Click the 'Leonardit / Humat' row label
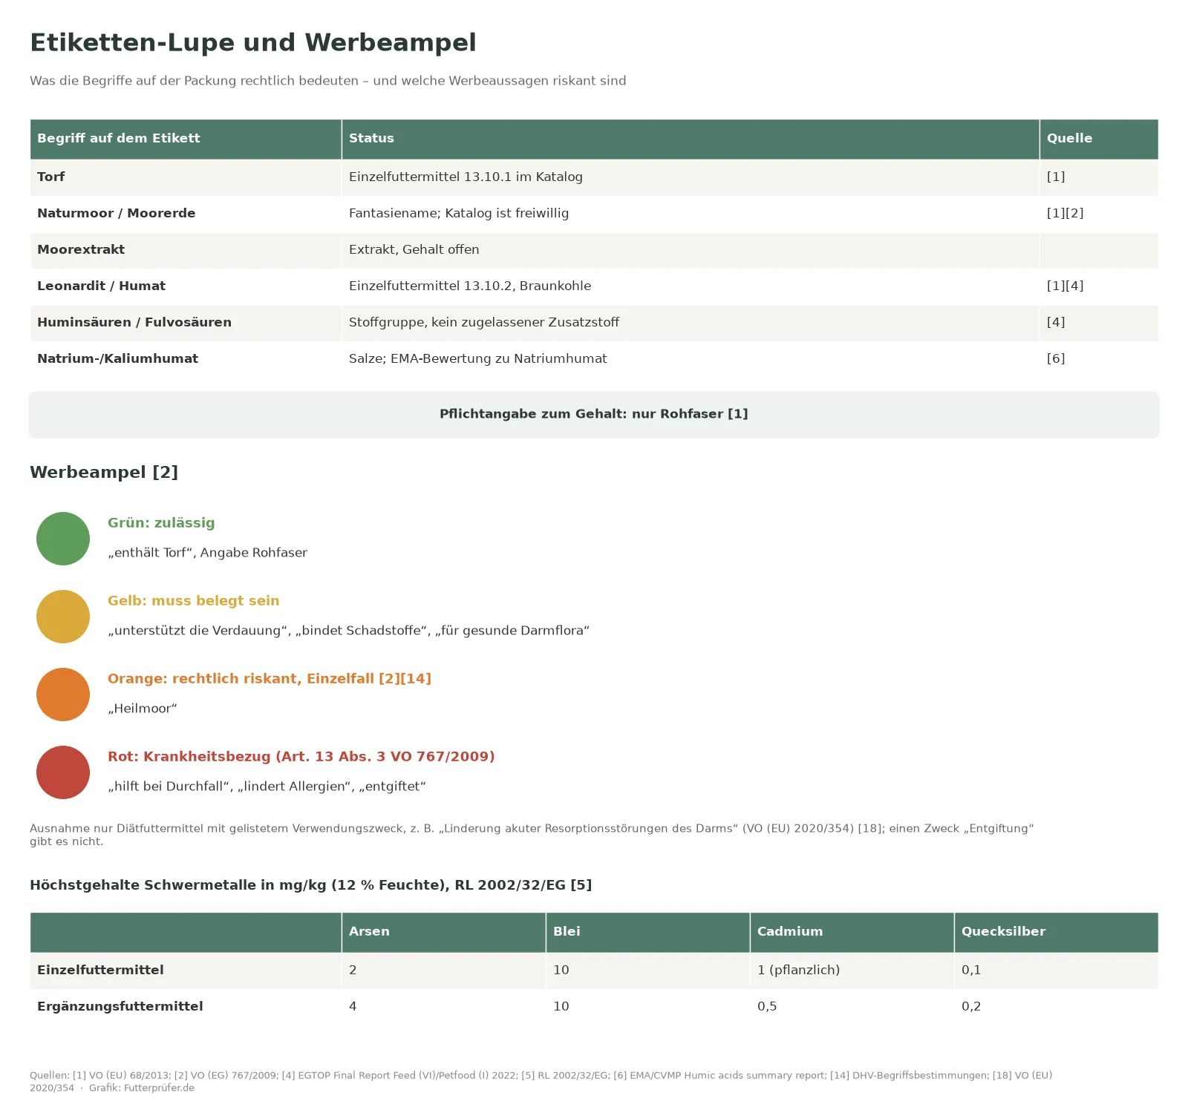The height and width of the screenshot is (1113, 1188). coord(101,286)
